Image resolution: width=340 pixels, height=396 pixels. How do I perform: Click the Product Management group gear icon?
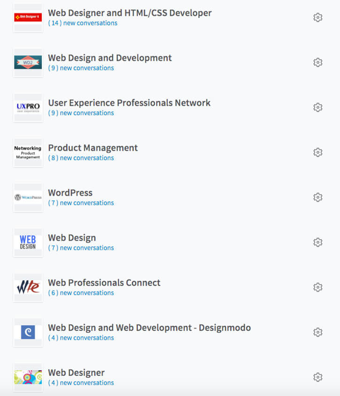(x=318, y=152)
